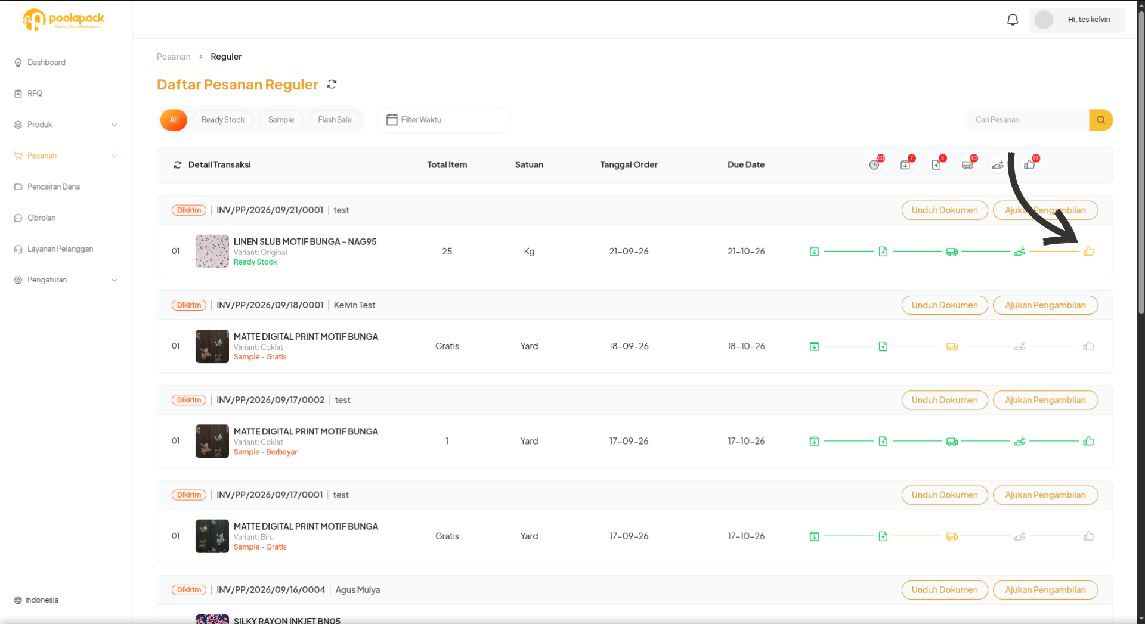Select the All filter tab

[x=174, y=120]
